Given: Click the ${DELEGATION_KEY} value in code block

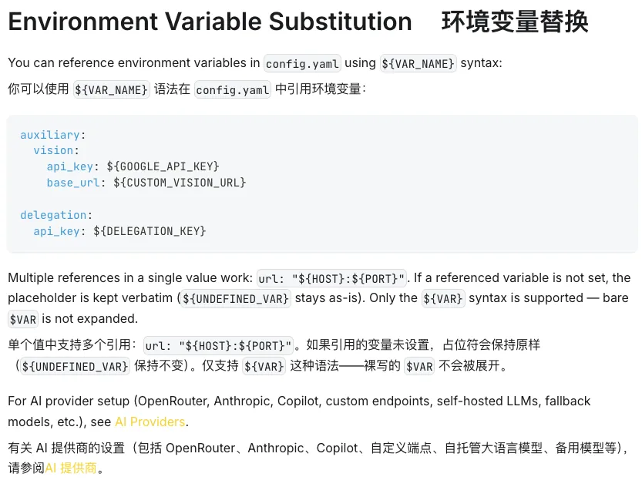Looking at the screenshot, I should (x=150, y=230).
